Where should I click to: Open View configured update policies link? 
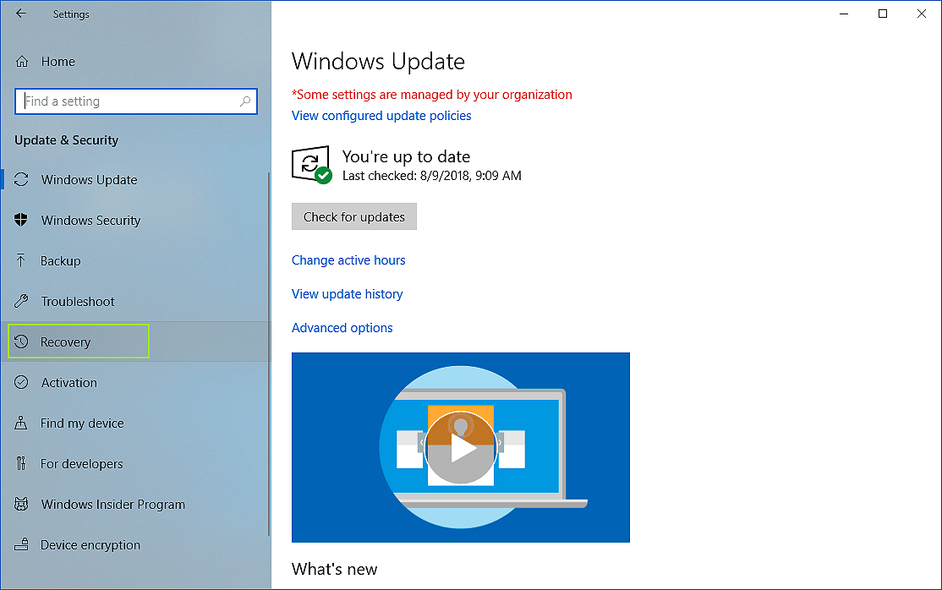click(x=381, y=115)
